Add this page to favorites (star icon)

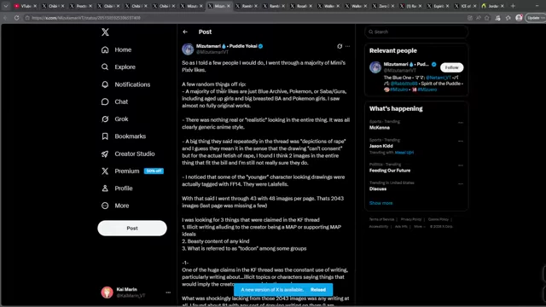(487, 18)
